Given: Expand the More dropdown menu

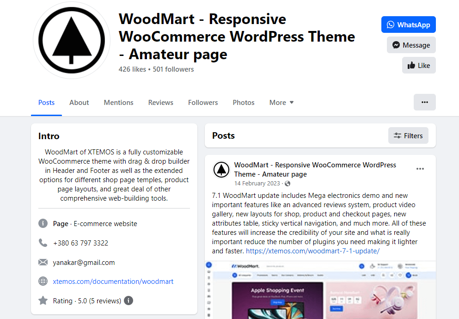Looking at the screenshot, I should [282, 103].
